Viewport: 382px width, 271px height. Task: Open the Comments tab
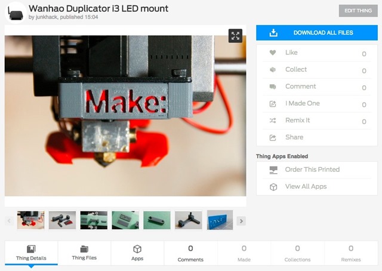point(191,253)
